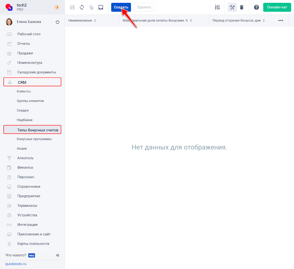
Task: Collapse sidebar with double chevron
Action: click(58, 255)
